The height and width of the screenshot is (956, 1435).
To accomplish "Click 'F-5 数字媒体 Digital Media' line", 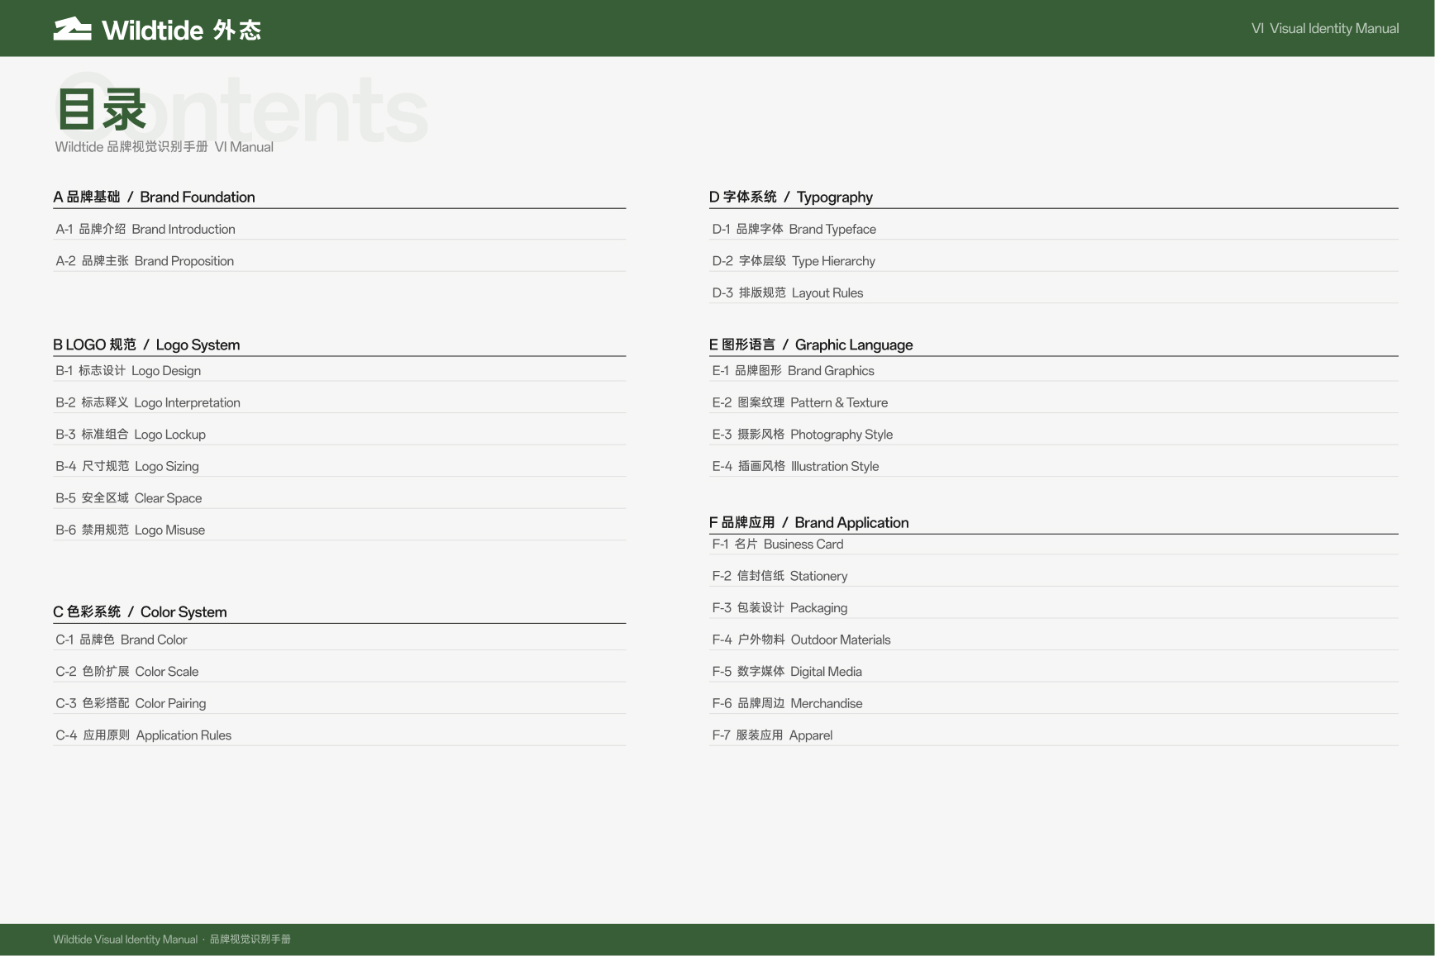I will click(x=787, y=672).
